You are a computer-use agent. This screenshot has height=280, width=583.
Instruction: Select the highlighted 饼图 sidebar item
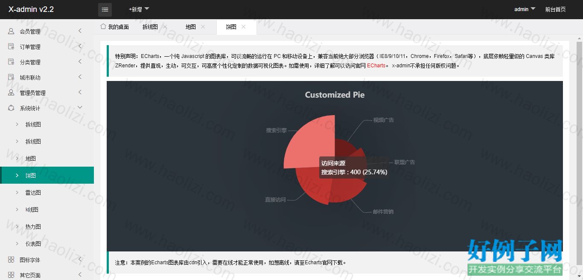pyautogui.click(x=47, y=175)
